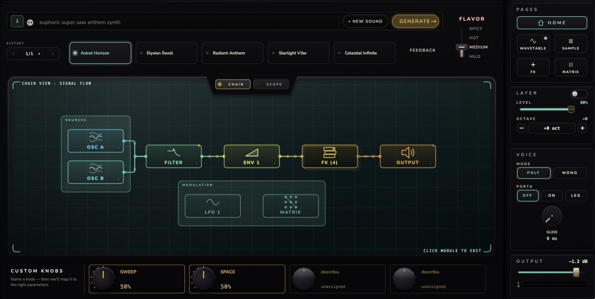Open the ENV 1 envelope module
The height and width of the screenshot is (299, 595).
pyautogui.click(x=252, y=156)
